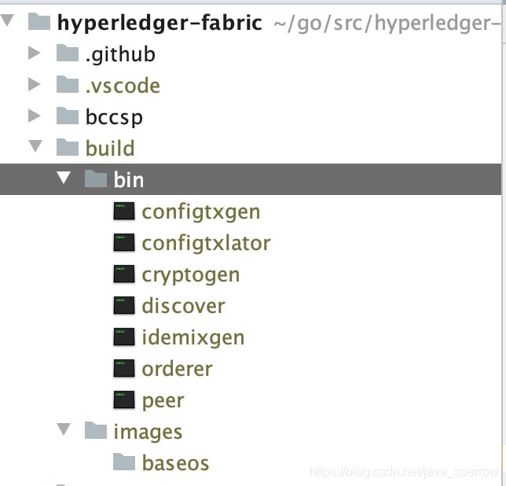Expand the .vscode folder arrow

35,84
